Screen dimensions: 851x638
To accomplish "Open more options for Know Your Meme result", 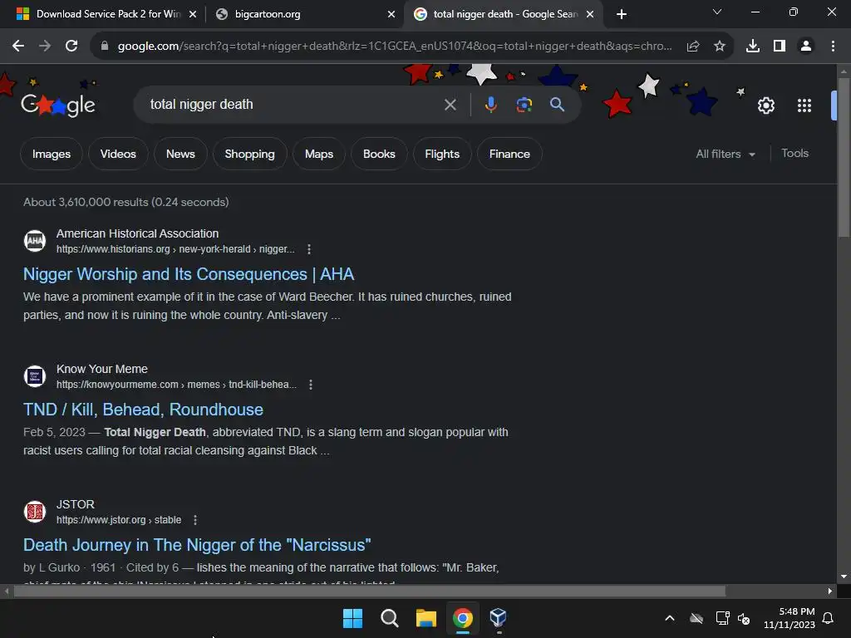I will (311, 385).
